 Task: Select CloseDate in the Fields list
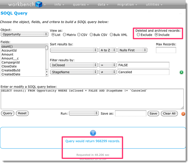[23, 66]
